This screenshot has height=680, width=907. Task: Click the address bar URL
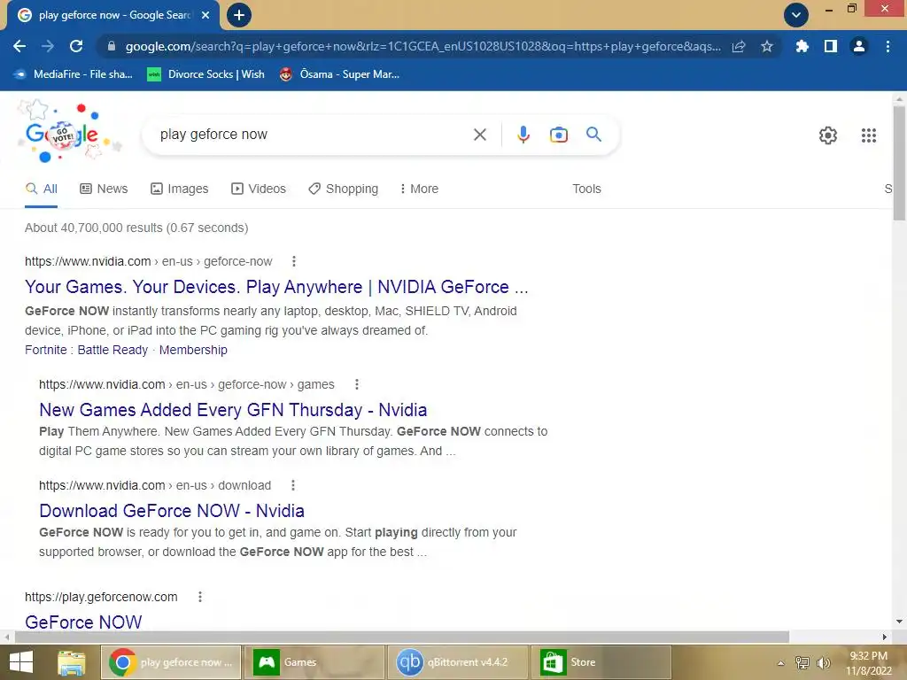(422, 46)
